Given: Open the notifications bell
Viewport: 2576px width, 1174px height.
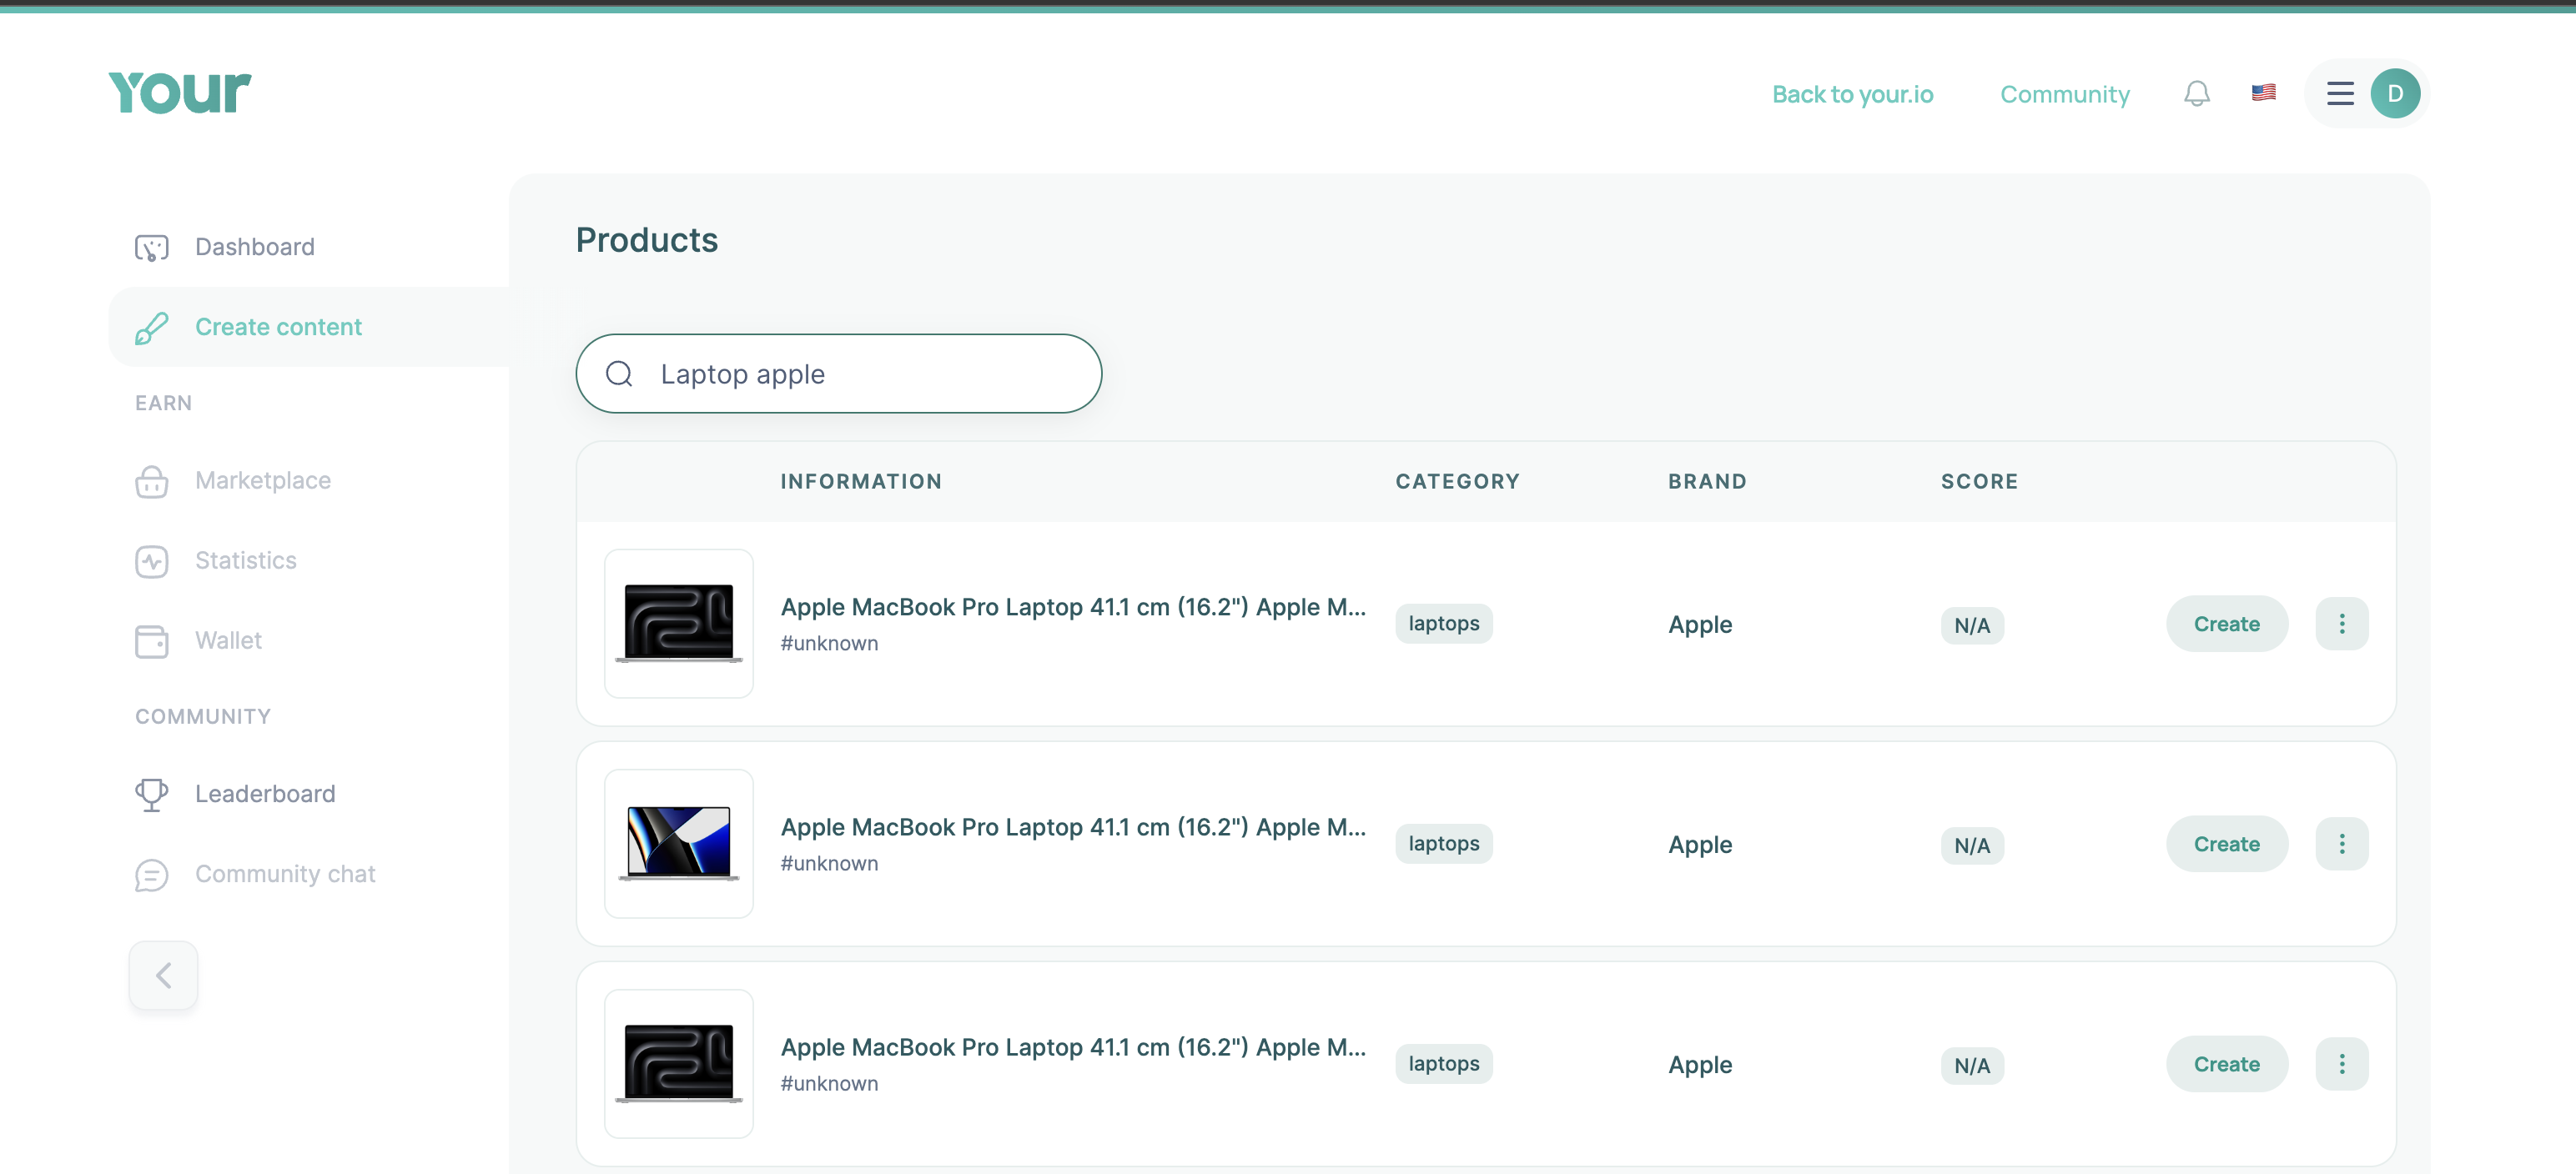Looking at the screenshot, I should [x=2196, y=94].
